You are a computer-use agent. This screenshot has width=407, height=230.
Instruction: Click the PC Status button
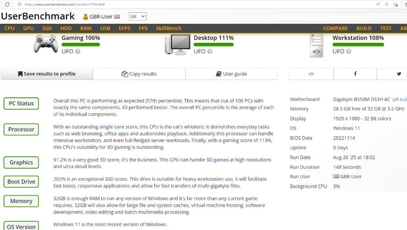[x=21, y=103]
